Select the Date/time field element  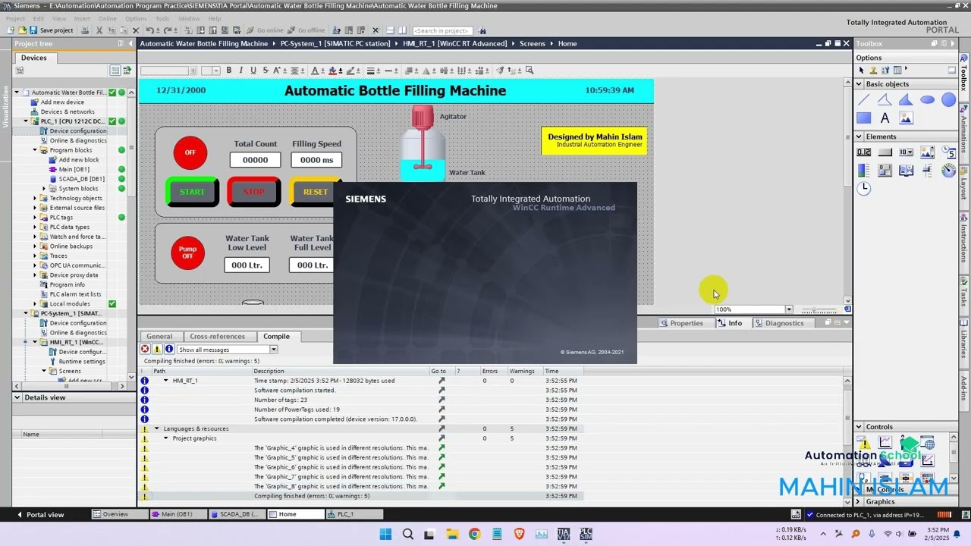(948, 152)
